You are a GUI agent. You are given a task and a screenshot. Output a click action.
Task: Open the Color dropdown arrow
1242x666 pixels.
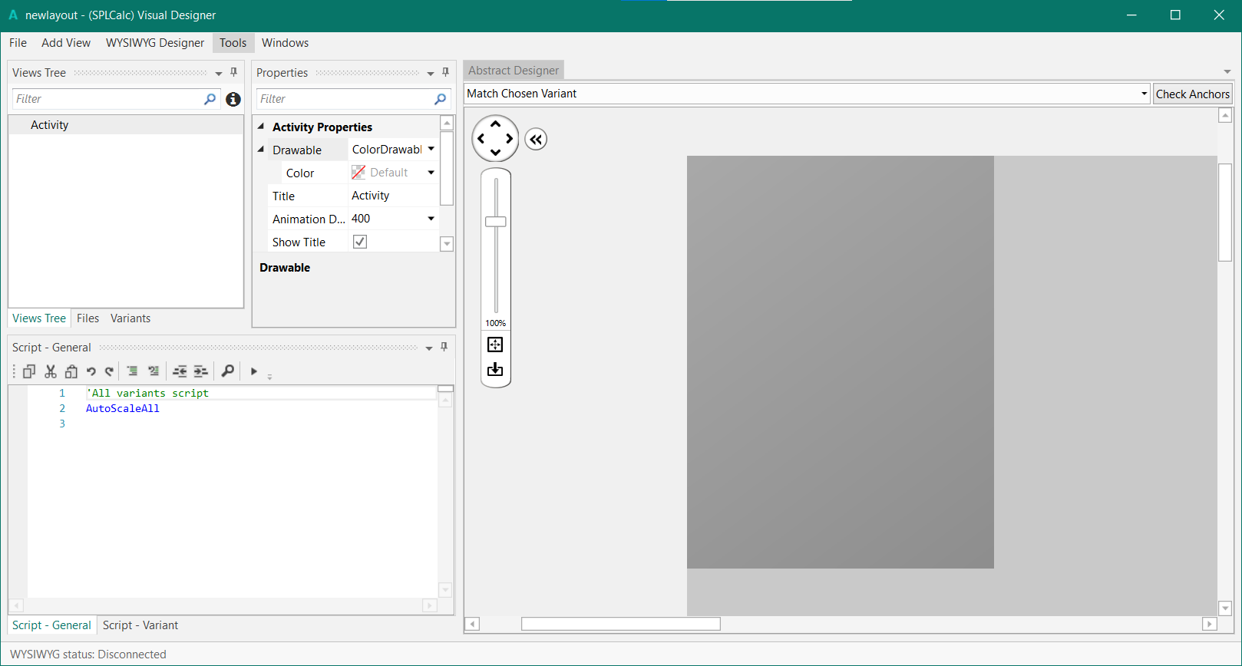[431, 173]
